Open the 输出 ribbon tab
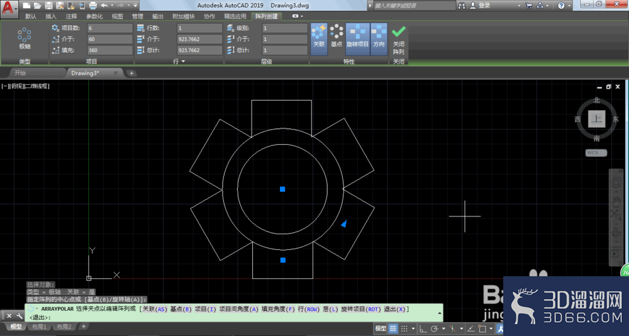629x336 pixels. 158,16
